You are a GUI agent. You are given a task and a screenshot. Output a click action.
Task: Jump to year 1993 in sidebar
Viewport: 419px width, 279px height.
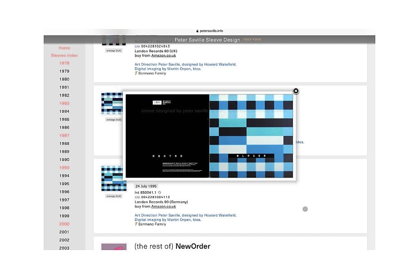[64, 167]
